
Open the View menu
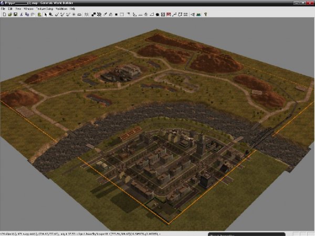18,9
